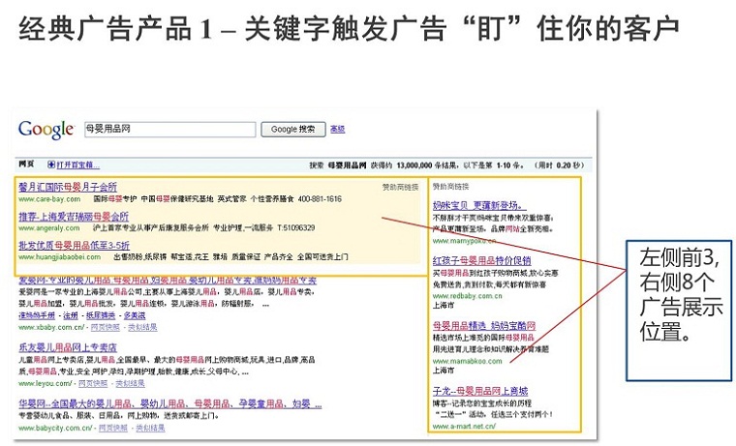
Task: Open the 红孩子母婴用品特价促销 sidebar ad
Action: [x=481, y=261]
